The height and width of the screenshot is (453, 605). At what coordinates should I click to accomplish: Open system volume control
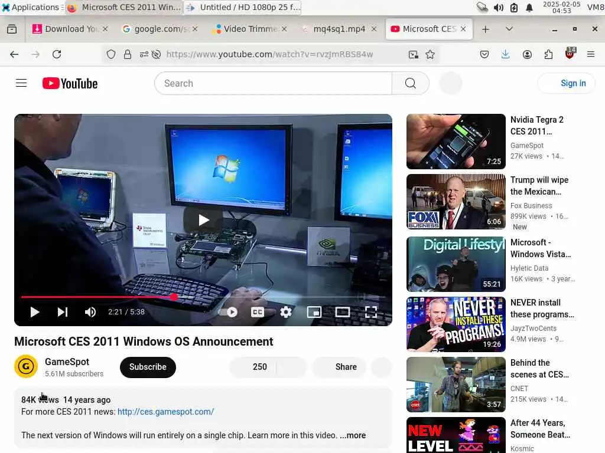(498, 8)
